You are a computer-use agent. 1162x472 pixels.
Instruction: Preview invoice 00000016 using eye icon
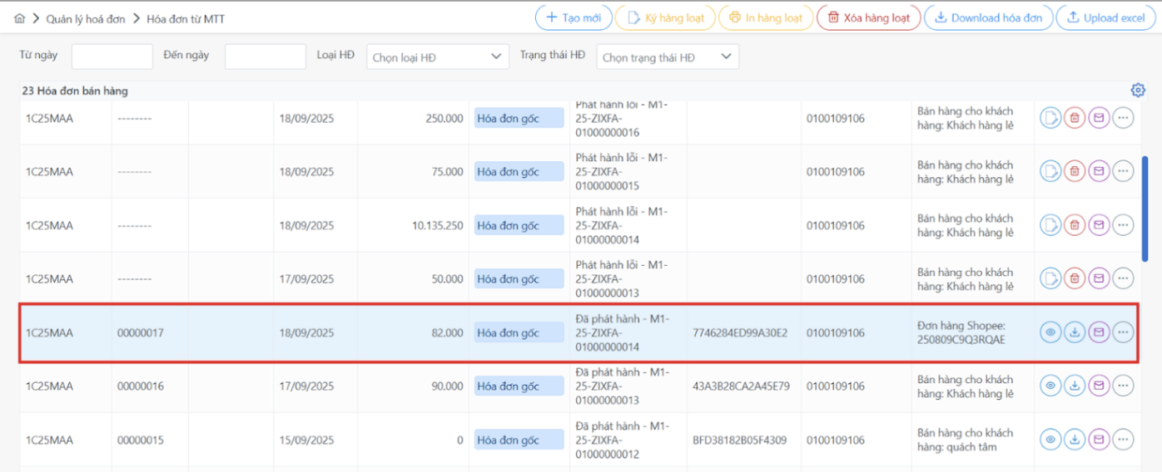click(1050, 386)
